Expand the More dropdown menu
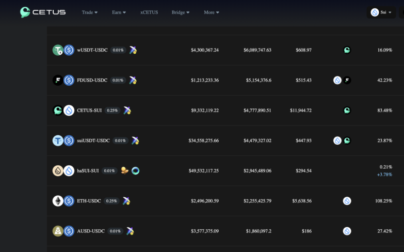 click(x=211, y=12)
